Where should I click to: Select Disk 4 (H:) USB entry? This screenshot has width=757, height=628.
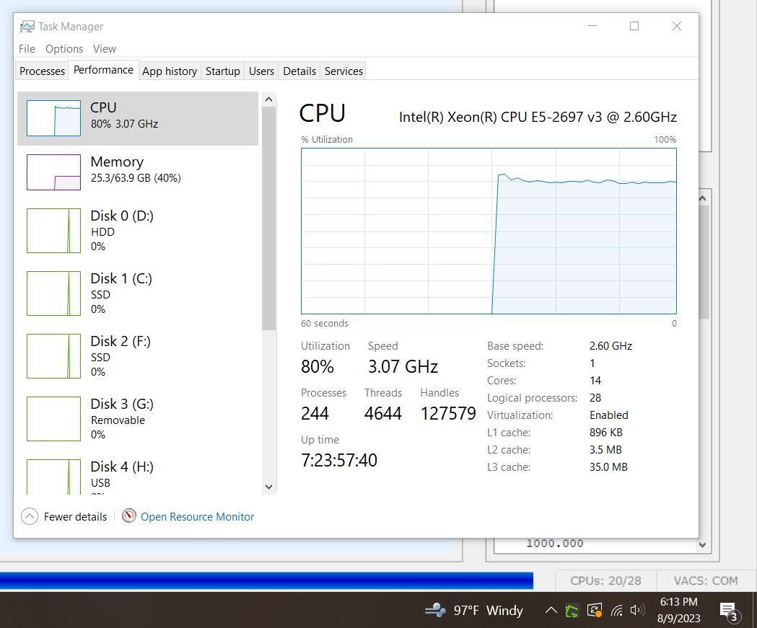[138, 474]
